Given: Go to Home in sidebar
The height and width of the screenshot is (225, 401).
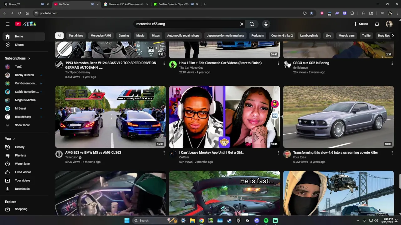Looking at the screenshot, I should (x=24, y=36).
